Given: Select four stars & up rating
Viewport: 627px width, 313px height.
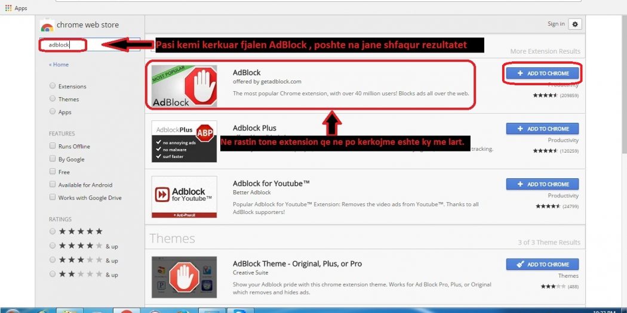Looking at the screenshot, I should coord(53,246).
